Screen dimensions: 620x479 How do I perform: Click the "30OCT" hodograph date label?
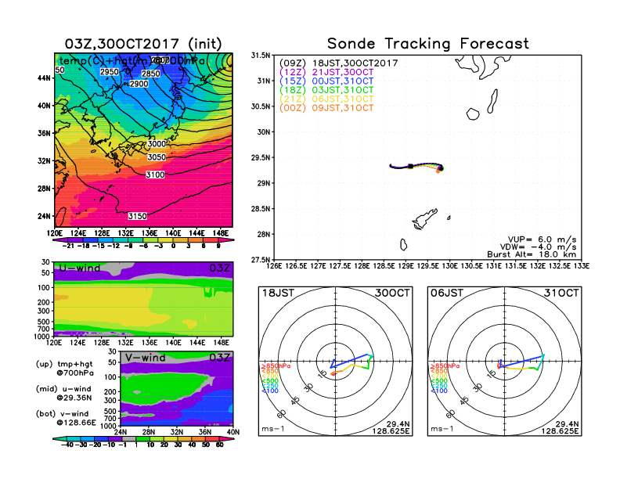[393, 294]
